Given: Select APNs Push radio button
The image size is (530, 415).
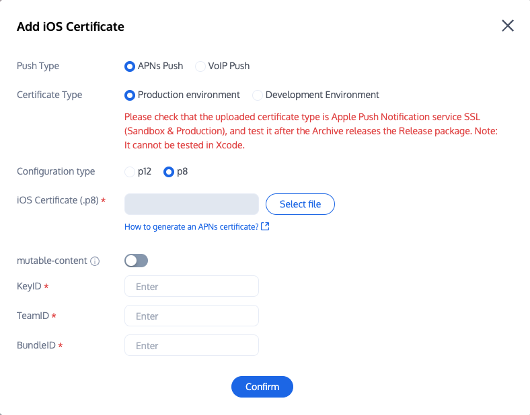Looking at the screenshot, I should click(130, 66).
